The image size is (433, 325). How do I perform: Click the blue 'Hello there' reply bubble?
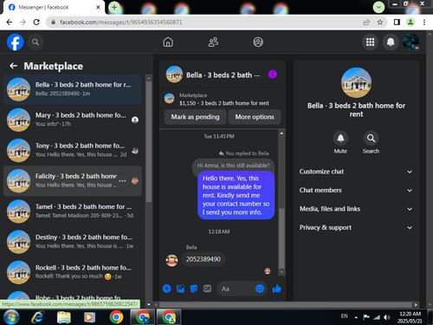point(236,195)
